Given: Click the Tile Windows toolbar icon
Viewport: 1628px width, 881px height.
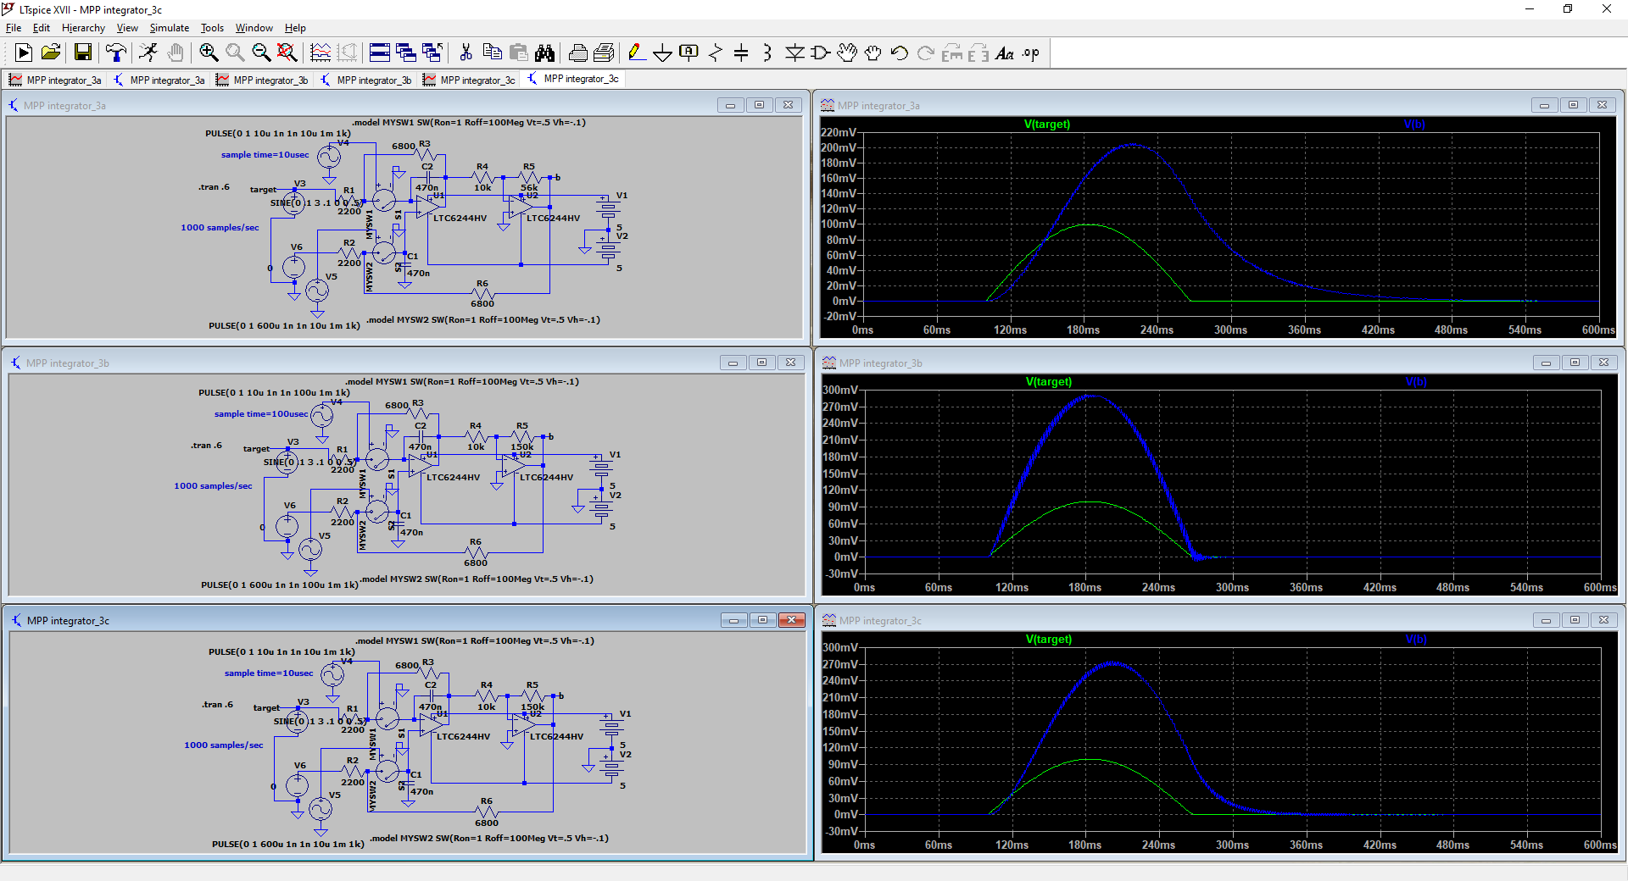Looking at the screenshot, I should click(380, 53).
